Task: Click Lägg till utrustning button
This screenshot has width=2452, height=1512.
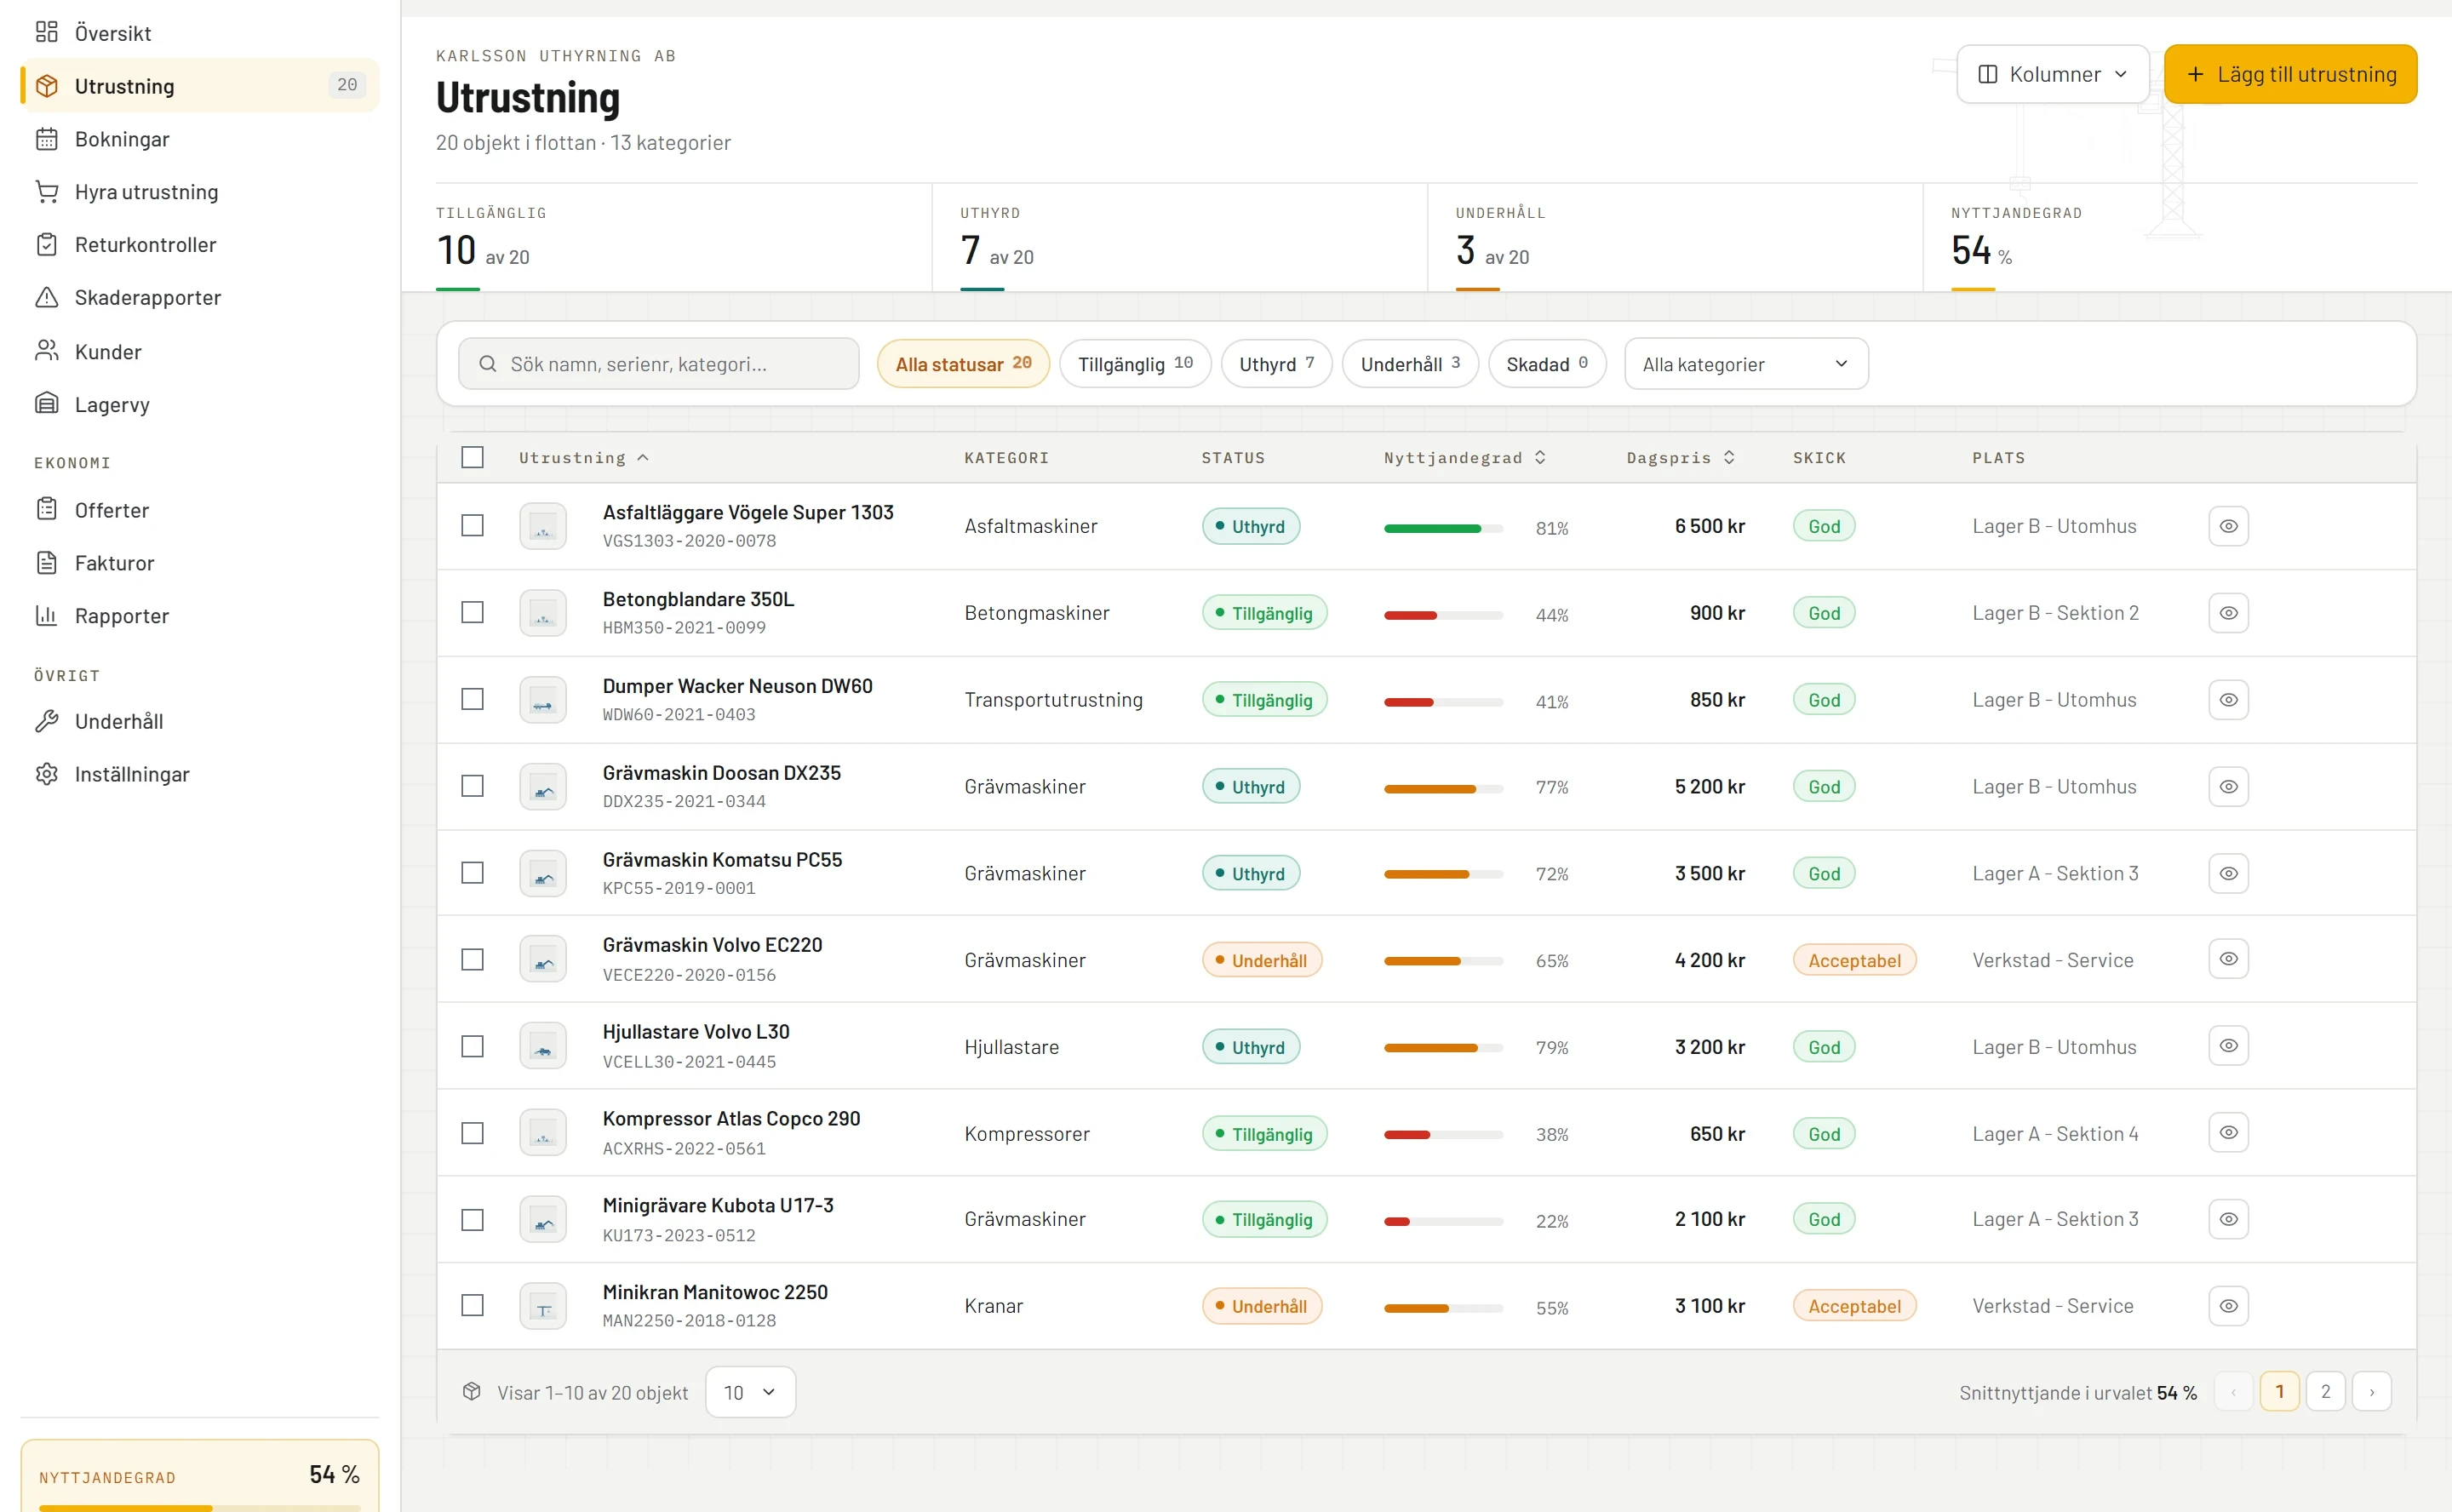Action: click(2290, 74)
